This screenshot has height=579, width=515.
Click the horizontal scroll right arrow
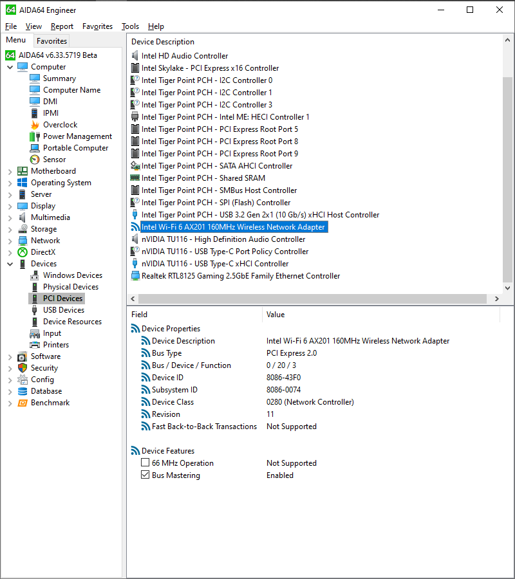click(x=497, y=299)
